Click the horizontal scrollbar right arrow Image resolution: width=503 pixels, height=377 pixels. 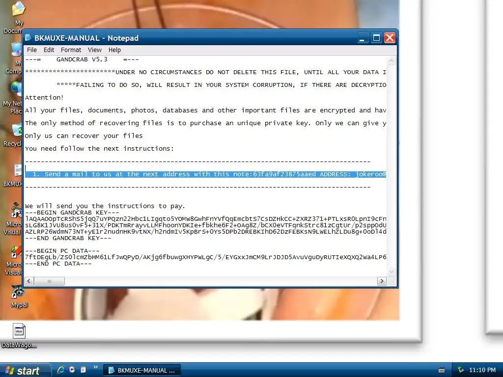coord(381,281)
